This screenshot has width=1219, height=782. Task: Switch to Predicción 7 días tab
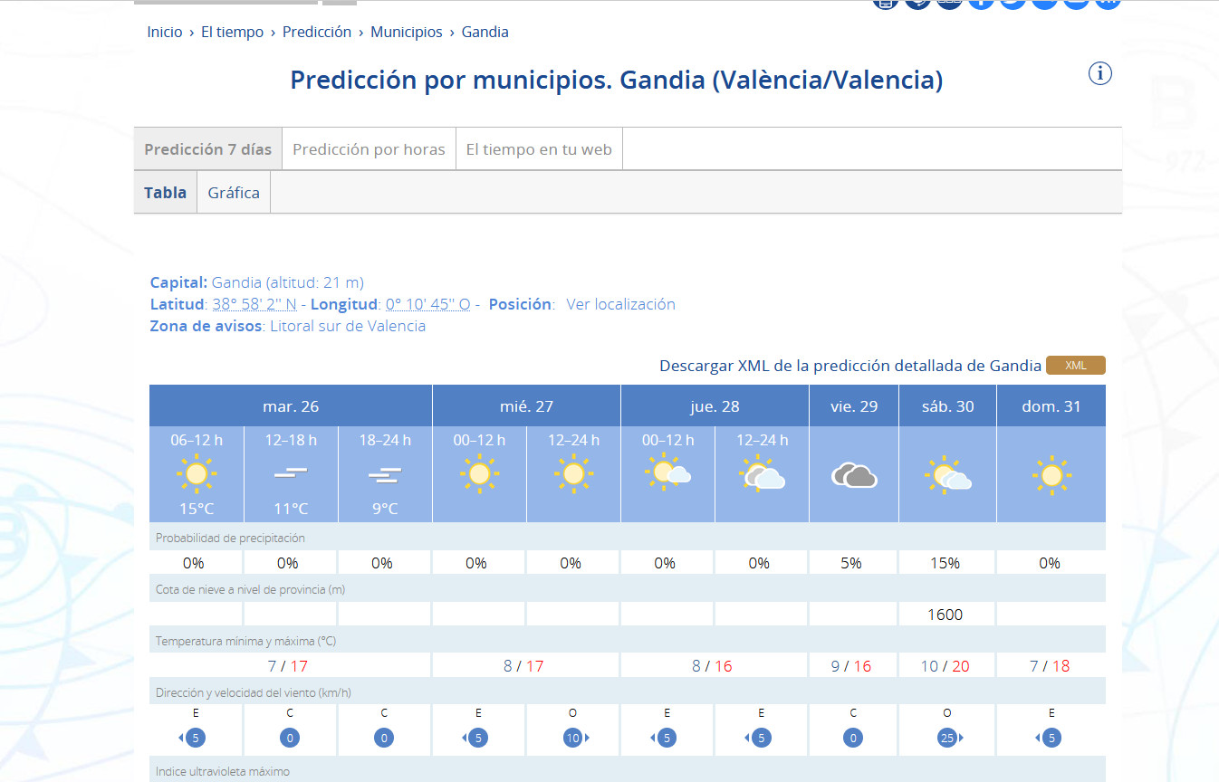208,149
